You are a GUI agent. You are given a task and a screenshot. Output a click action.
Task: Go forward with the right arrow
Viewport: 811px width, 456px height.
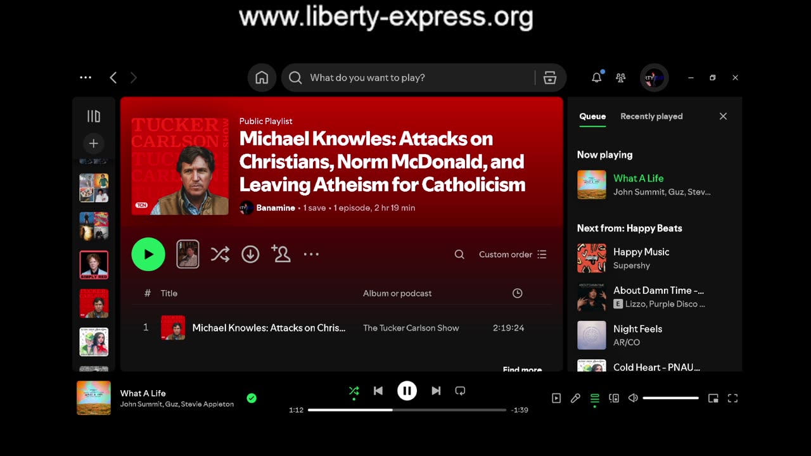pos(134,77)
